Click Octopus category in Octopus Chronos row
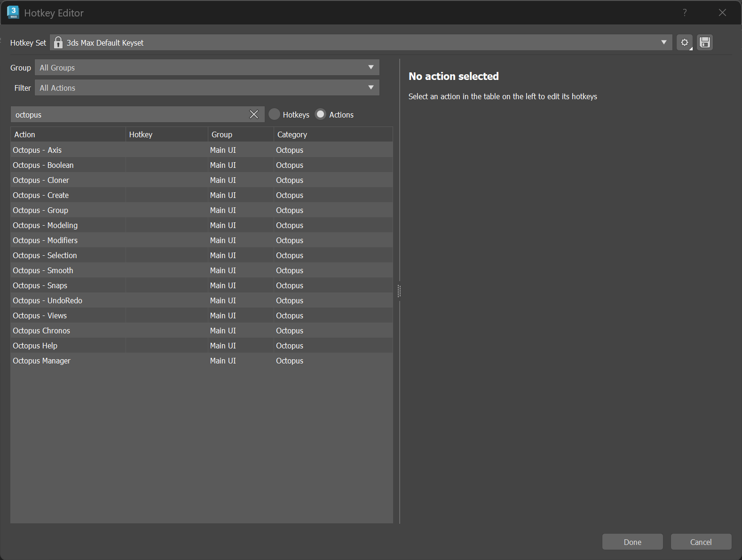This screenshot has height=560, width=742. click(x=290, y=331)
